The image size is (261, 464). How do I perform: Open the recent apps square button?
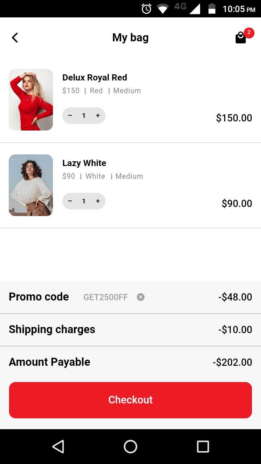[203, 447]
